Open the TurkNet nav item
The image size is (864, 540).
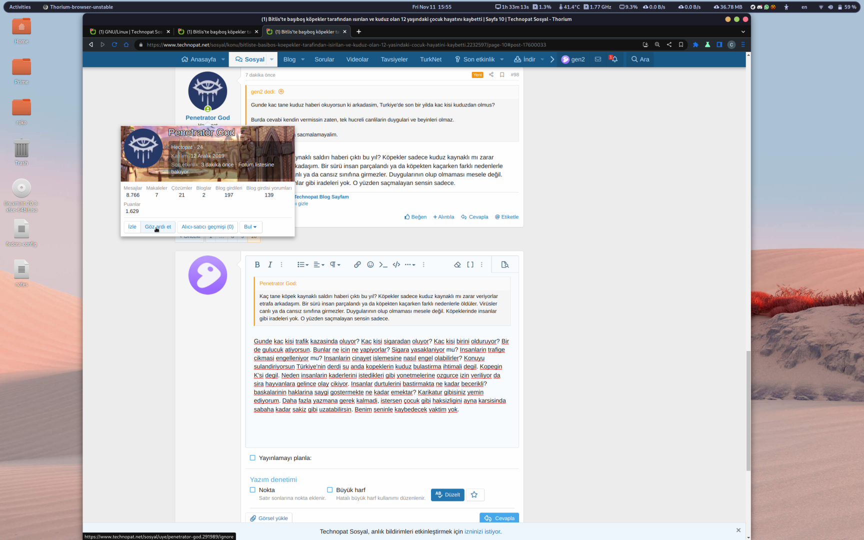coord(430,59)
